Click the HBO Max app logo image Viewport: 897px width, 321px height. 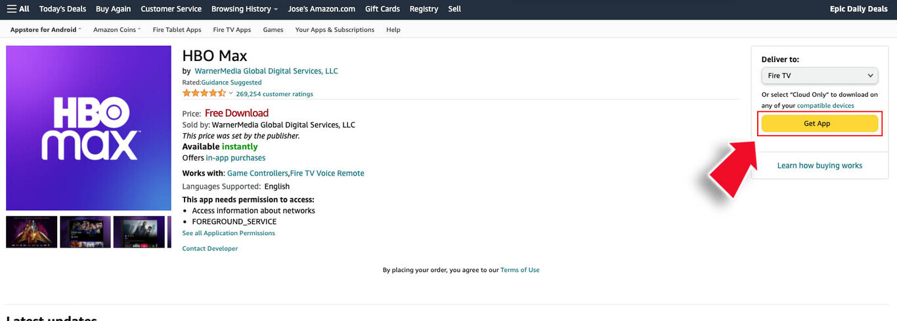[x=89, y=128]
